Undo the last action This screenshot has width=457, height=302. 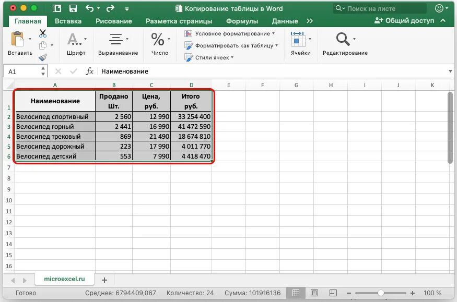tap(89, 8)
